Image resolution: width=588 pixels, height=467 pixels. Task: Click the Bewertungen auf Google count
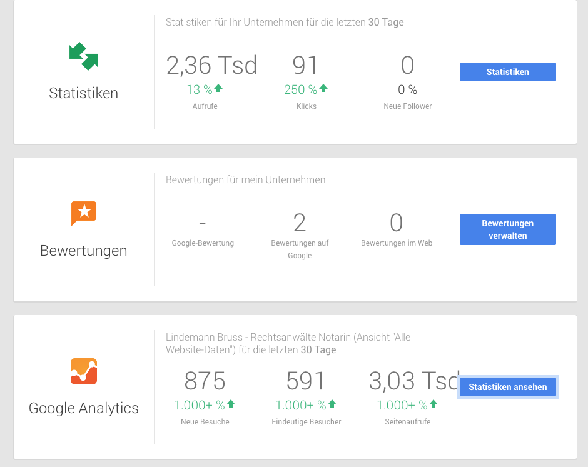pyautogui.click(x=300, y=223)
